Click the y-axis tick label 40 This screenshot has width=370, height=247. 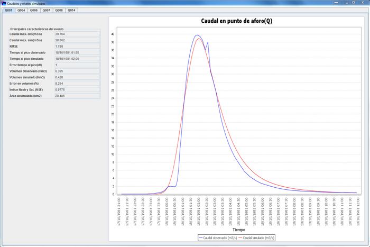[x=113, y=34]
